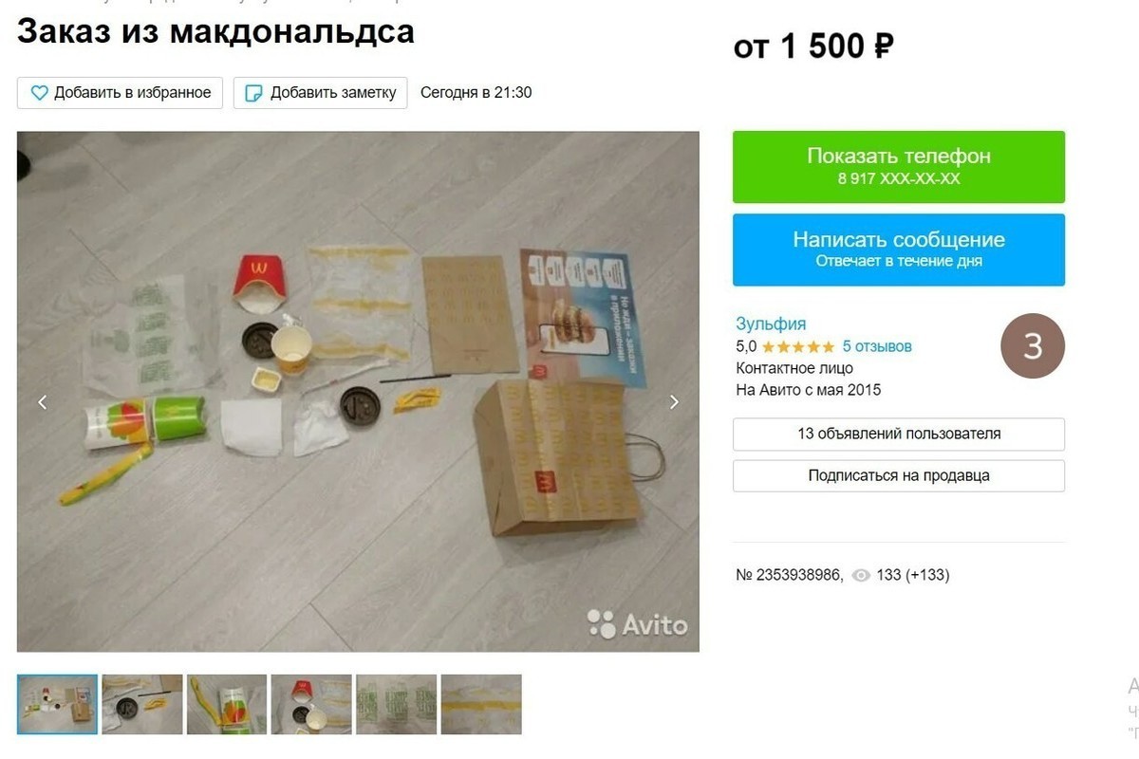This screenshot has height=759, width=1139.
Task: Select the first thumbnail of all items
Action: (57, 704)
